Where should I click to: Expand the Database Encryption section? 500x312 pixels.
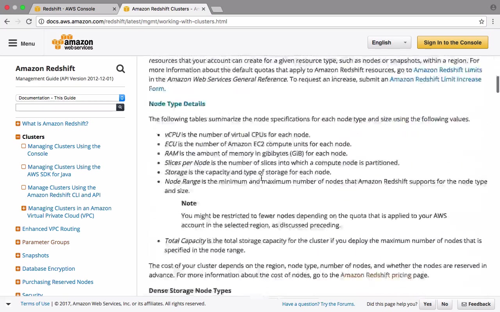click(x=18, y=269)
